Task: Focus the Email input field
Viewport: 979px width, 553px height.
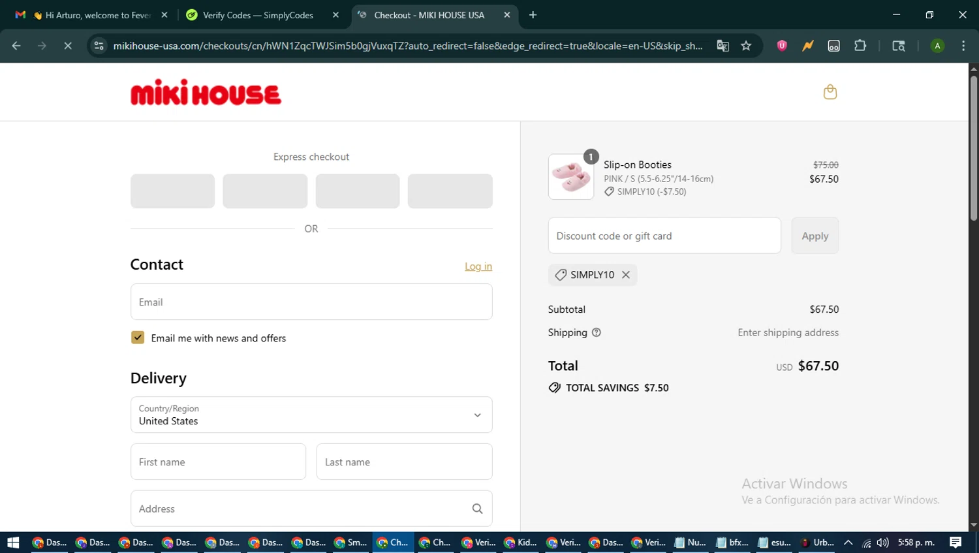Action: point(311,302)
